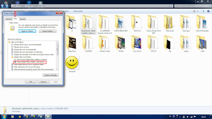This screenshot has width=212, height=119.
Task: Switch to the General tab
Action: (9, 19)
